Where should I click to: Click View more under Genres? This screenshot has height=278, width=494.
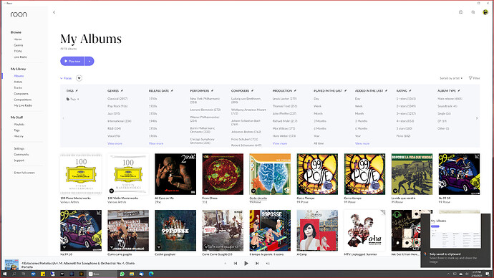tap(115, 143)
